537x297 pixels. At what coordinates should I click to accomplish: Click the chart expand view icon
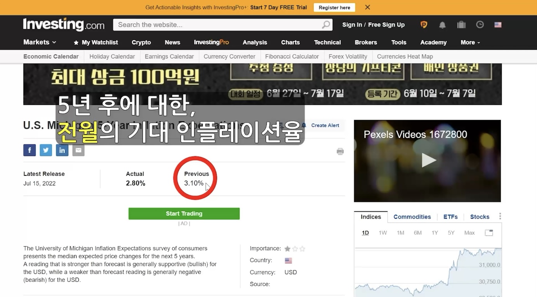tap(489, 233)
